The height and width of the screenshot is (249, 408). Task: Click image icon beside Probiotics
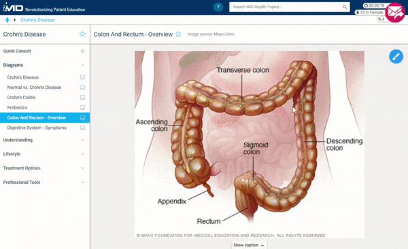[82, 107]
